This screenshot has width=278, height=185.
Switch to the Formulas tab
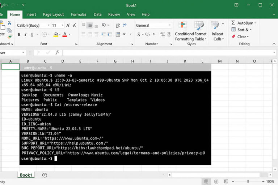(x=79, y=14)
